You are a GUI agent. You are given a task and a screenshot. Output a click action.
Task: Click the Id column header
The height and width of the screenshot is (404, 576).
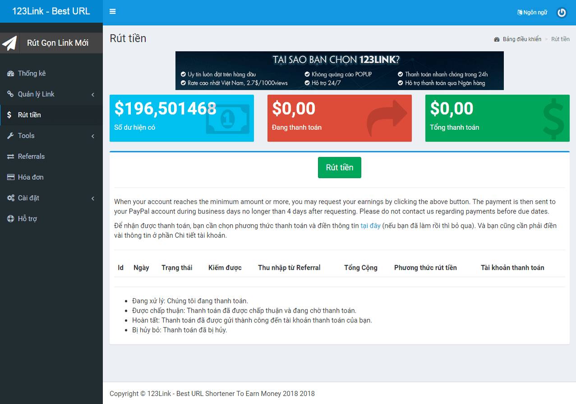[121, 268]
